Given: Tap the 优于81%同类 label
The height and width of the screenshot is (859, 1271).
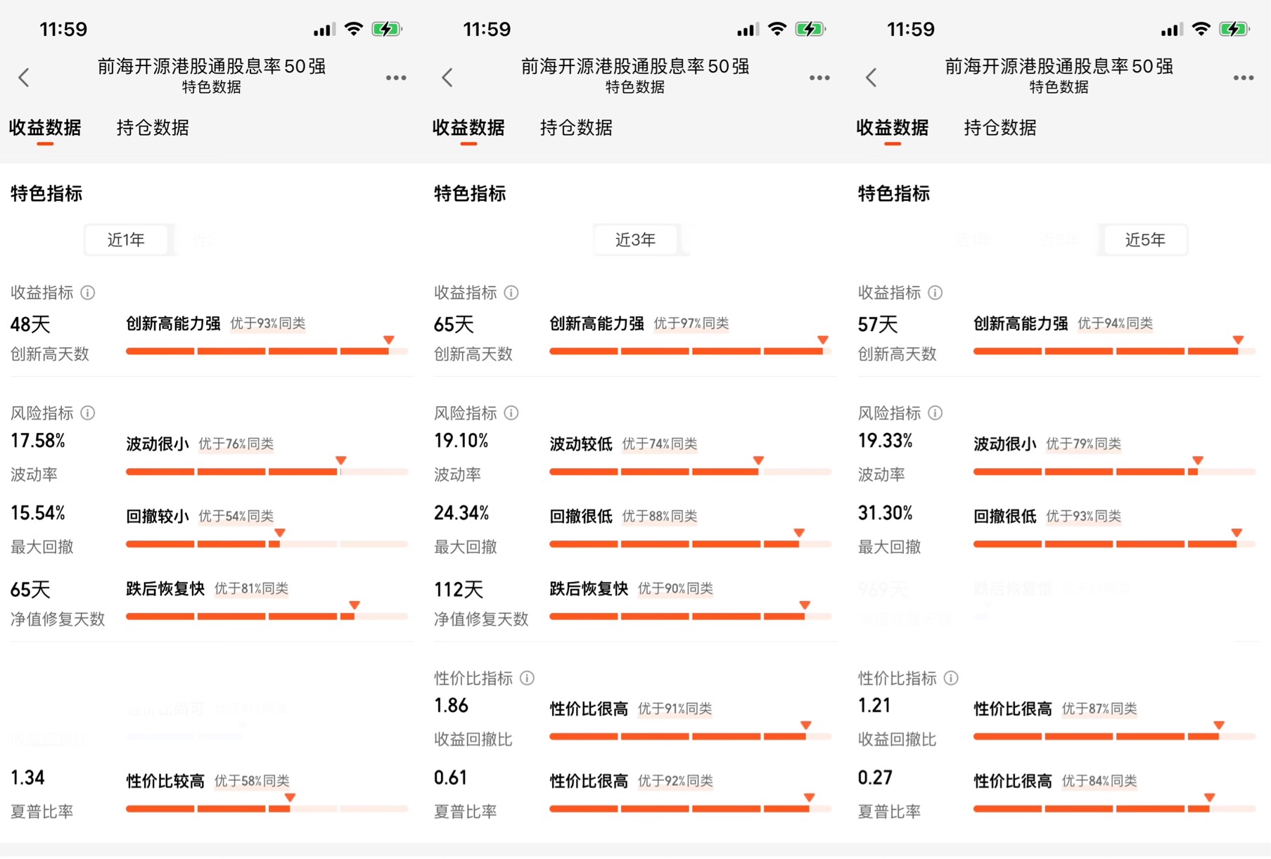Looking at the screenshot, I should [x=252, y=588].
